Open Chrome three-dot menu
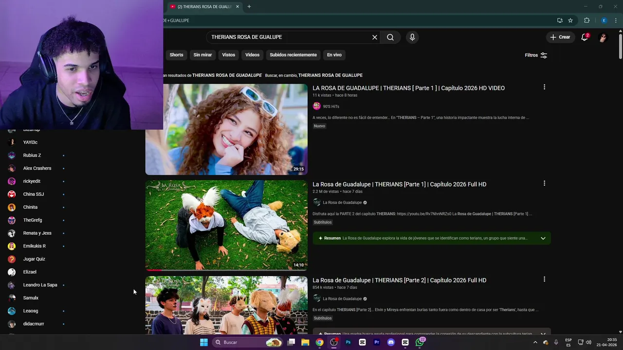623x350 pixels. (x=616, y=20)
